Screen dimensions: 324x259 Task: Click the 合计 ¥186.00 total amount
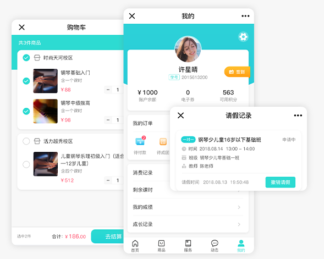tap(69, 236)
